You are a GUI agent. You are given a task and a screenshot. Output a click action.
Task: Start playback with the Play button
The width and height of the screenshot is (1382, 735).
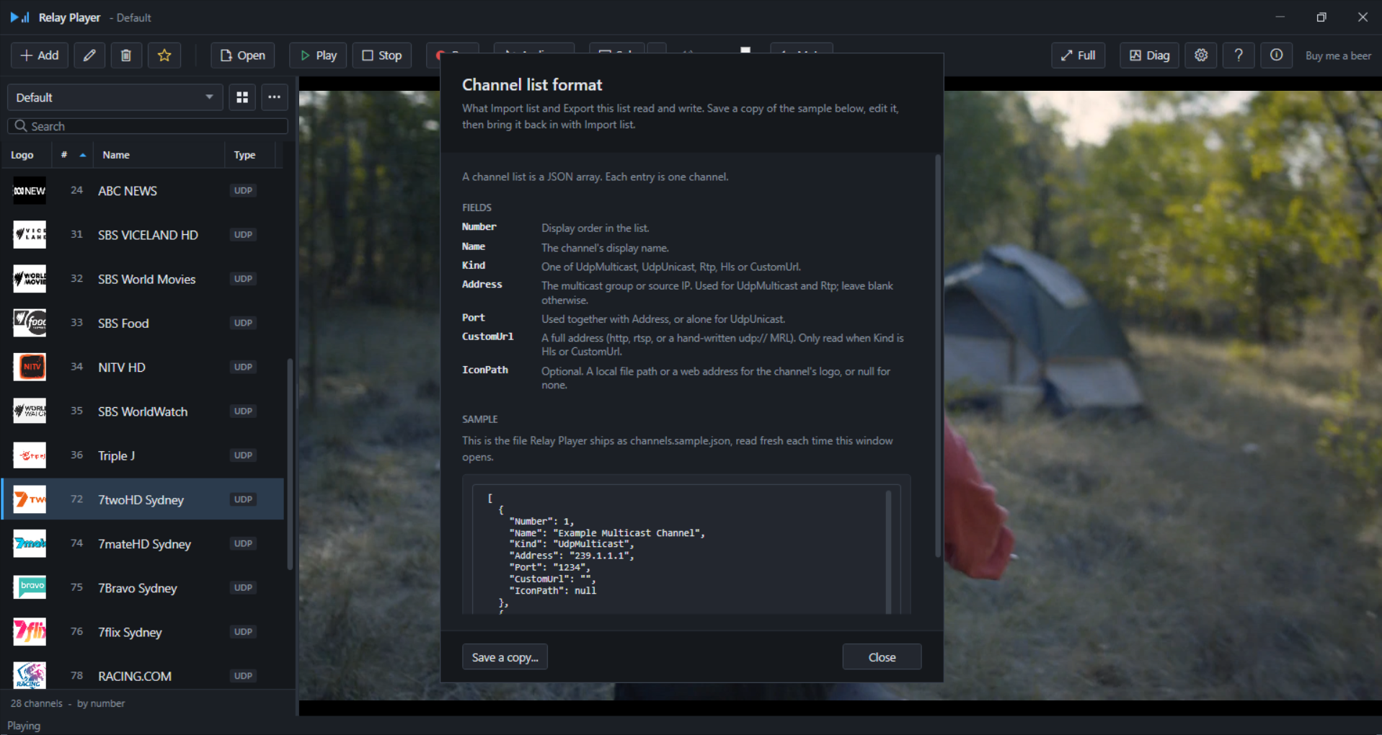[318, 55]
